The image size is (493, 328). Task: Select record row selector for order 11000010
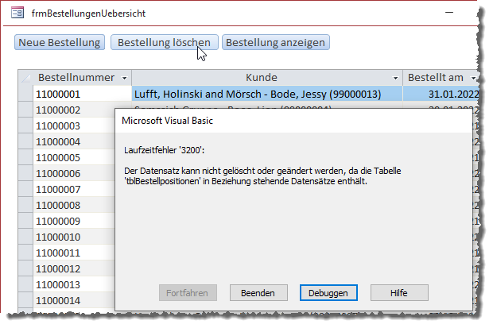pos(25,237)
